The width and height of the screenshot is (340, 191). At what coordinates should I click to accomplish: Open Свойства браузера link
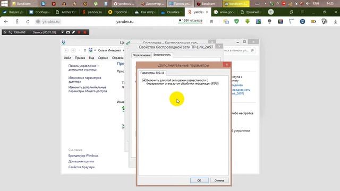[81, 167]
